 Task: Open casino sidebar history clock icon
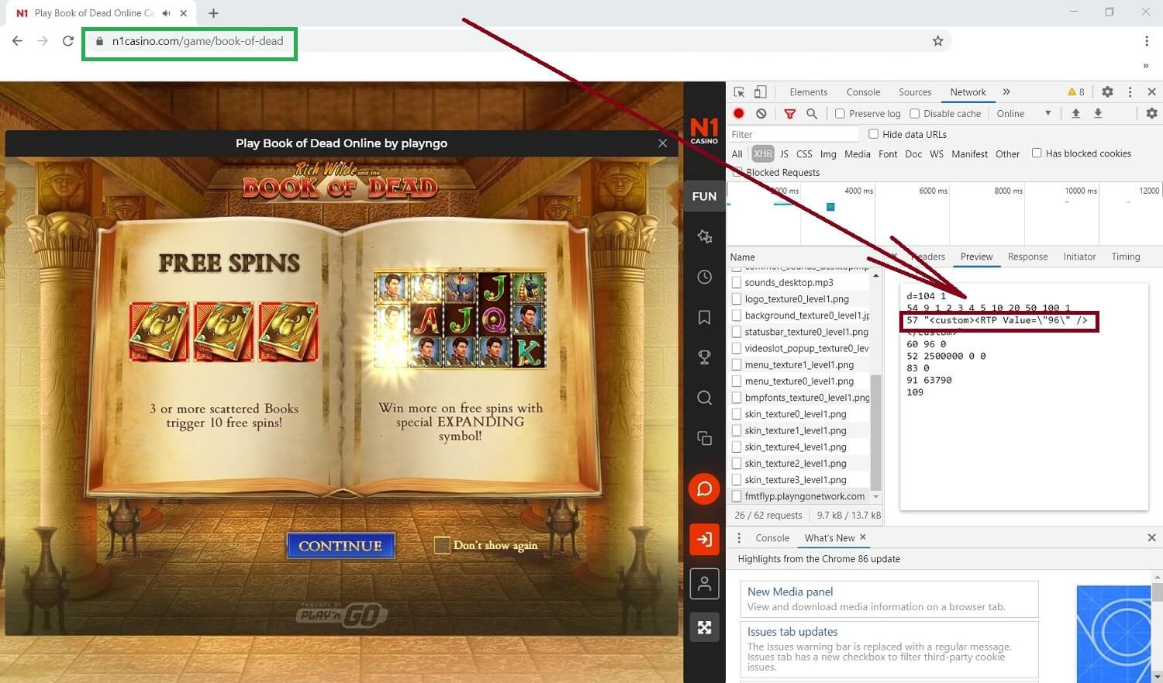pyautogui.click(x=704, y=277)
